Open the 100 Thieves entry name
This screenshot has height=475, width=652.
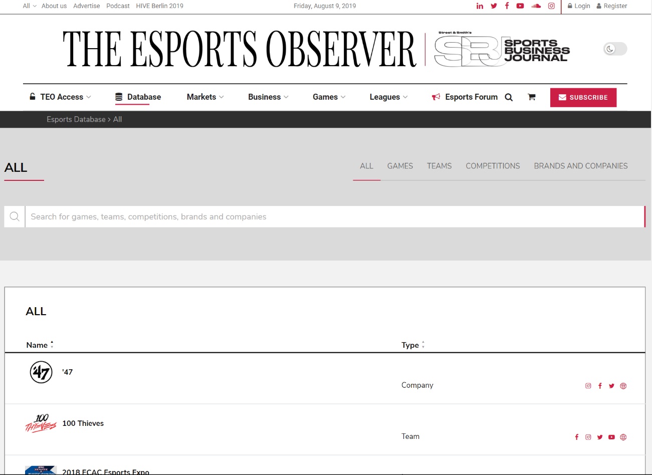pos(83,423)
